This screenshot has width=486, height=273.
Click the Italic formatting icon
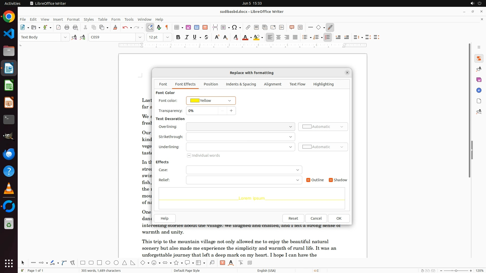pyautogui.click(x=187, y=37)
